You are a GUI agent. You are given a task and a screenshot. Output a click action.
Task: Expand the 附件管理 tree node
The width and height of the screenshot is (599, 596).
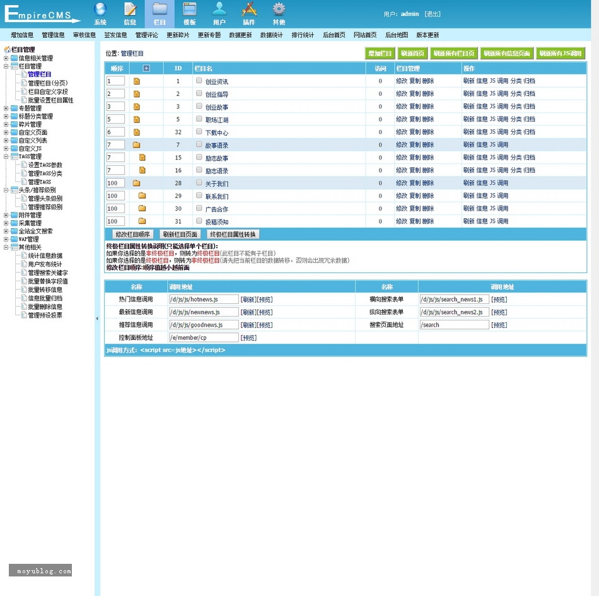(6, 215)
